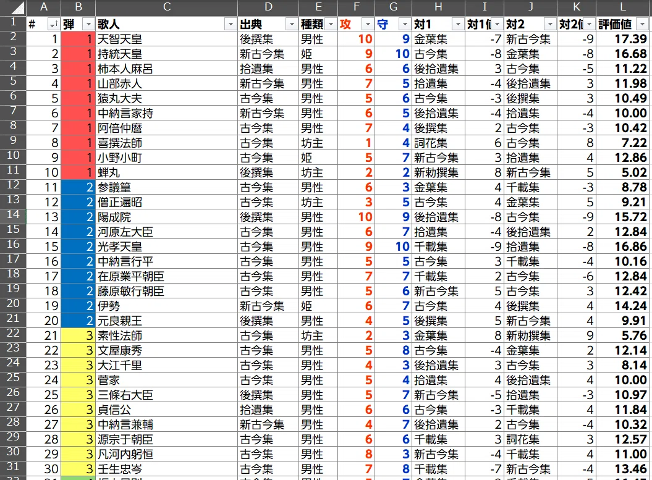
Task: Click the 守 value 10 in 光孝天皇 row
Action: (x=393, y=247)
